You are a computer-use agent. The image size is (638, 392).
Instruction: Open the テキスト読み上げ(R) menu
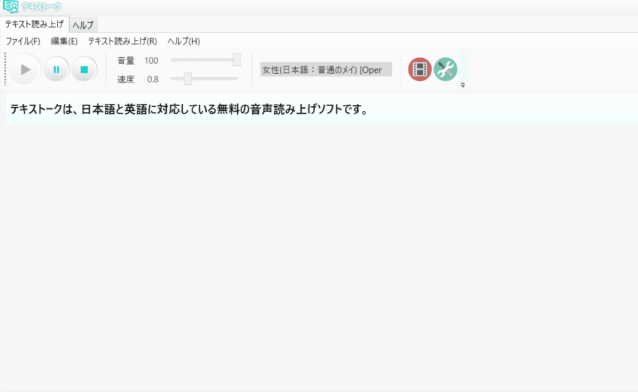(123, 41)
